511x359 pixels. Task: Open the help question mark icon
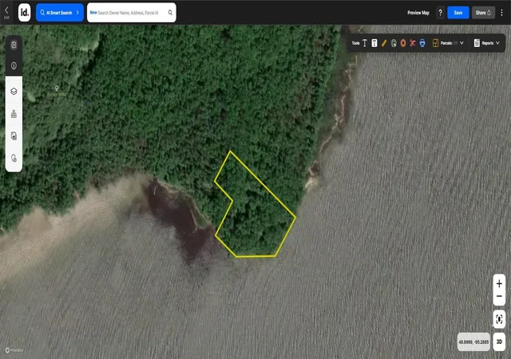pos(440,13)
